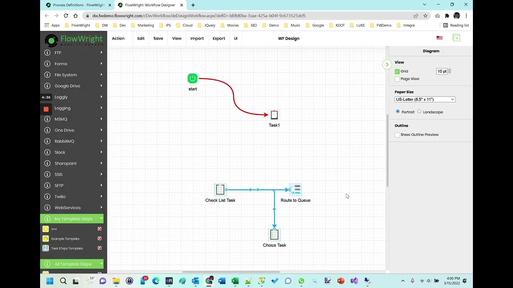Open the UI menu

236,38
